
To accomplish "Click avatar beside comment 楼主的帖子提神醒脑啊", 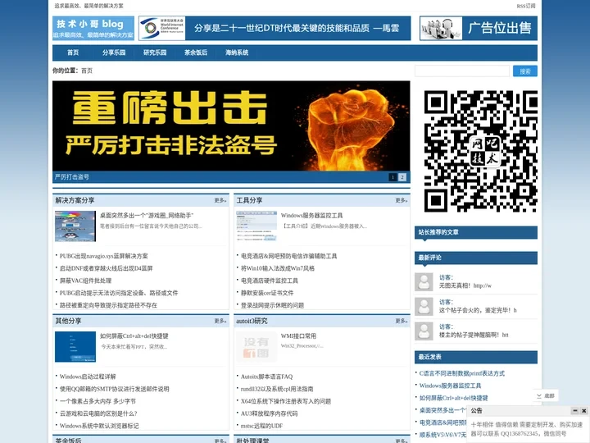I will pyautogui.click(x=424, y=331).
